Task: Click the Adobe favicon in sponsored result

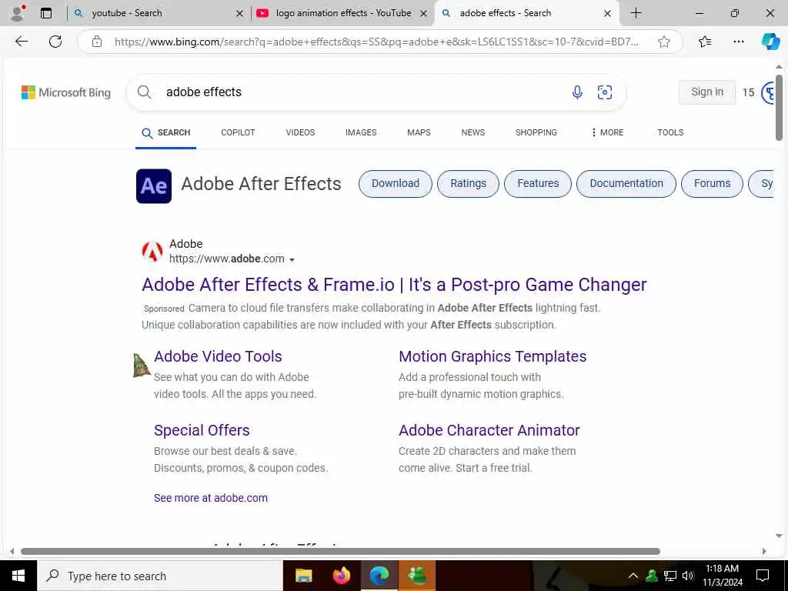Action: pos(152,252)
